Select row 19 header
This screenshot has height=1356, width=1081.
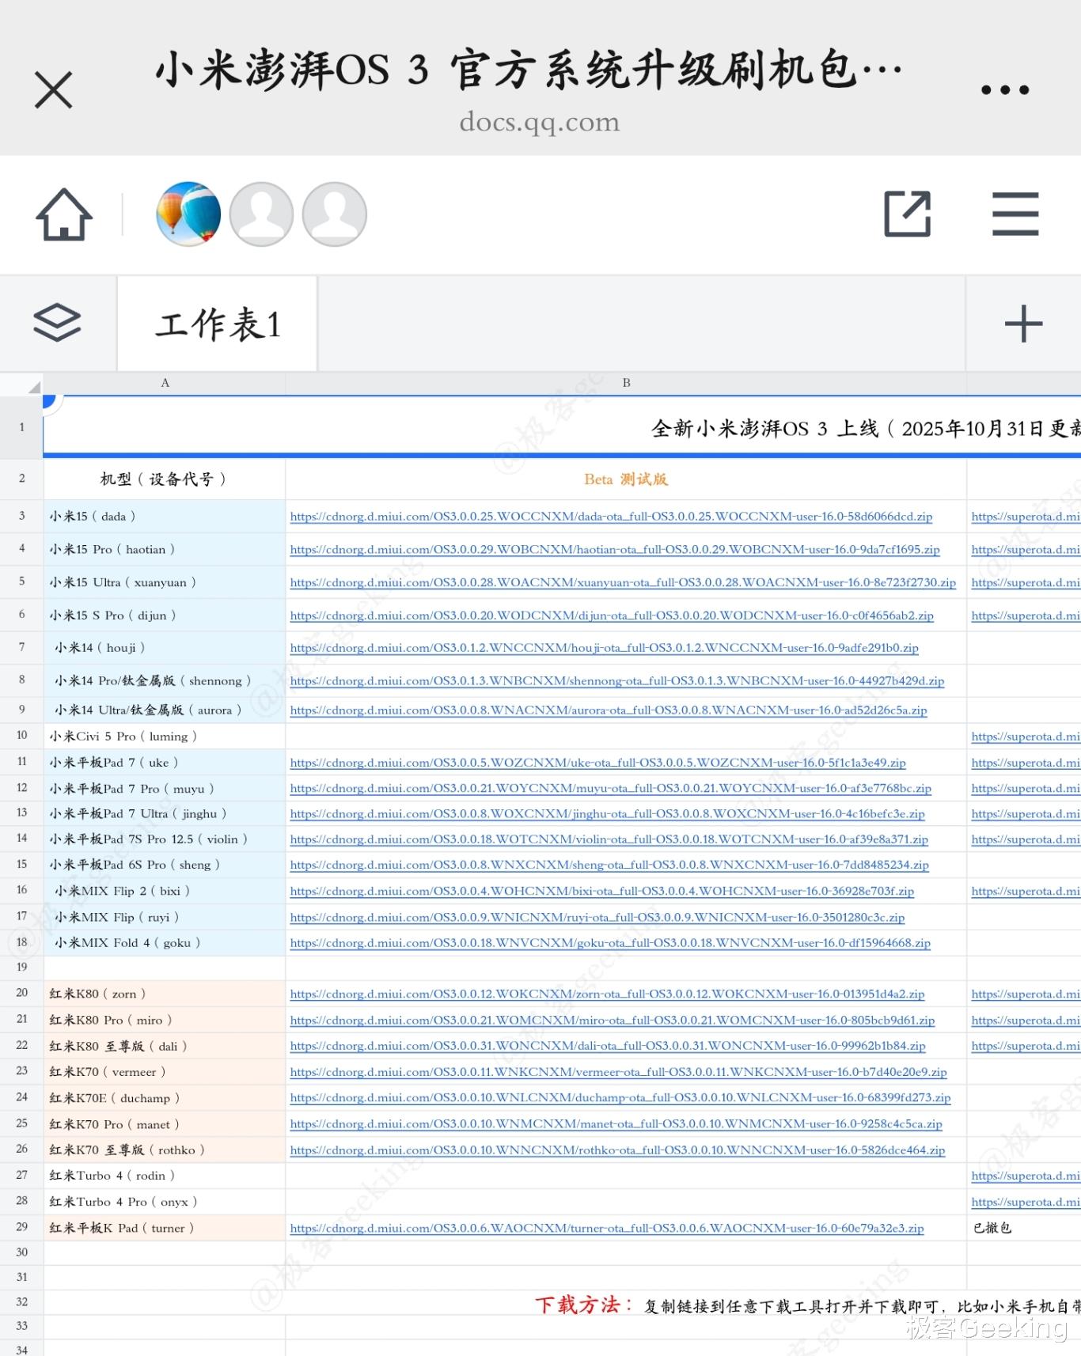[x=21, y=968]
